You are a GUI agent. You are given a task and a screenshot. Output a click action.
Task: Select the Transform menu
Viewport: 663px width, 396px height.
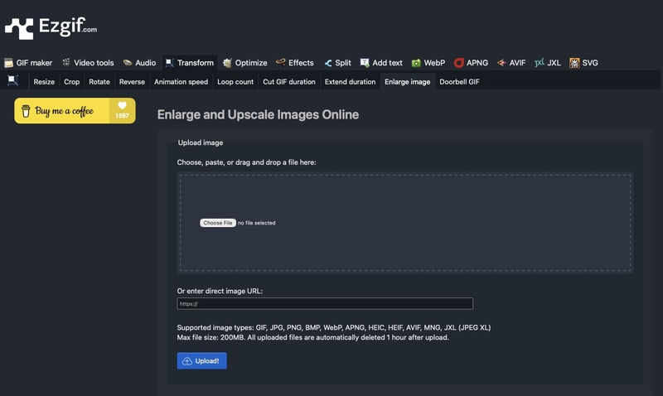(190, 63)
